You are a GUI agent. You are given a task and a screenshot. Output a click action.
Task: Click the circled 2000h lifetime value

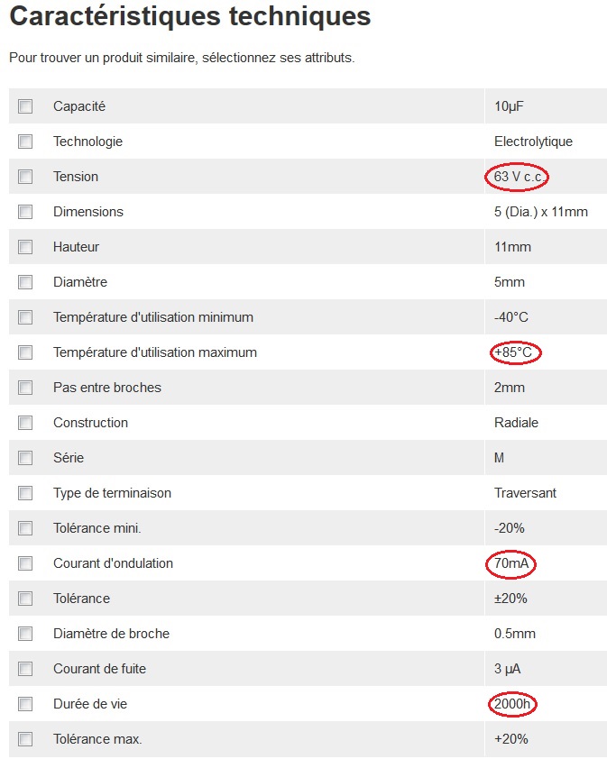(512, 704)
